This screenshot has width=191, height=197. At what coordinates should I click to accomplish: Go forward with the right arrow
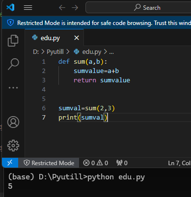[x=75, y=7]
